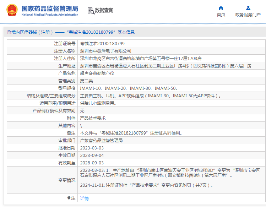Click the 批准日期 row label

tap(67, 148)
